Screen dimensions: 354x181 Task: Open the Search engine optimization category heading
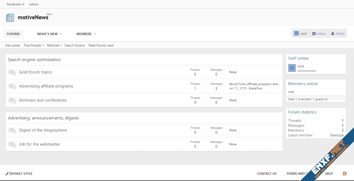click(34, 60)
